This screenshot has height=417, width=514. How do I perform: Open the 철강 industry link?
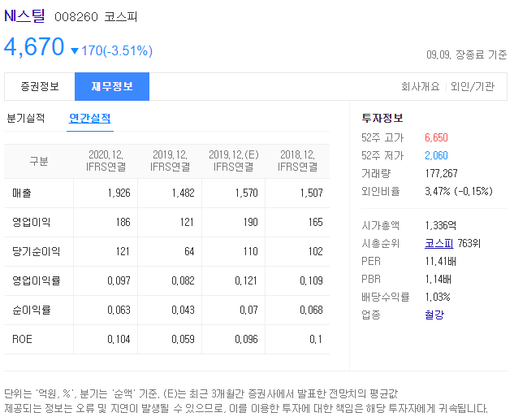pos(434,315)
